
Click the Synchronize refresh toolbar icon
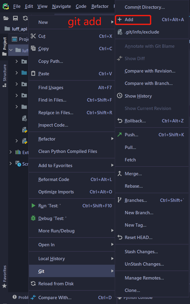click(x=25, y=18)
